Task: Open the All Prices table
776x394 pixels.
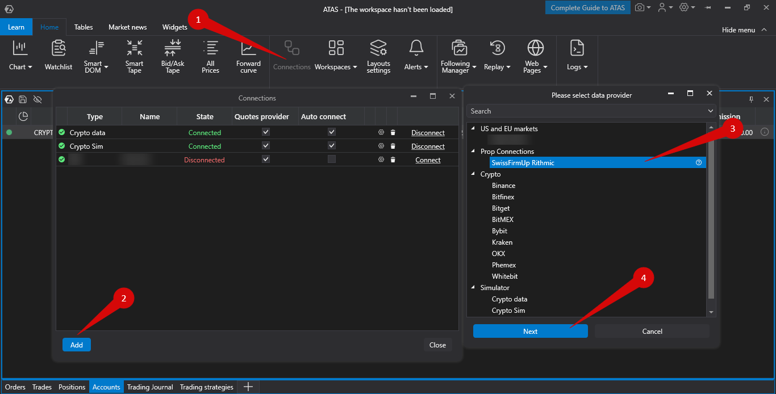Action: click(210, 56)
